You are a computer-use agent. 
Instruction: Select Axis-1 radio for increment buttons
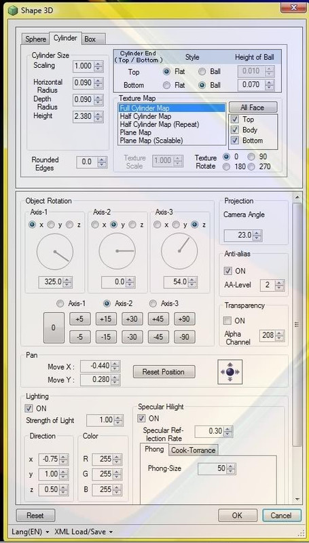pos(60,303)
